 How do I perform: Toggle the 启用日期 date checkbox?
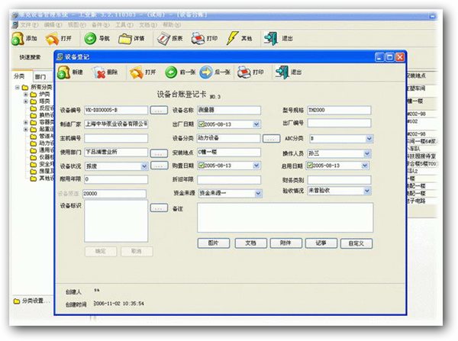tap(311, 166)
